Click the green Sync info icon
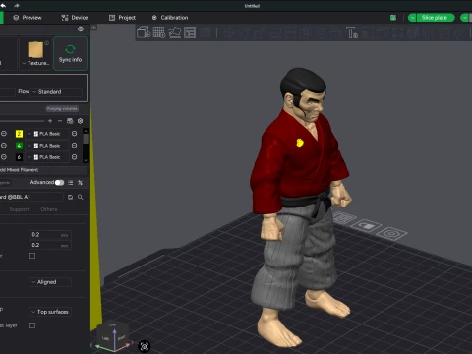The height and width of the screenshot is (354, 472). (70, 49)
